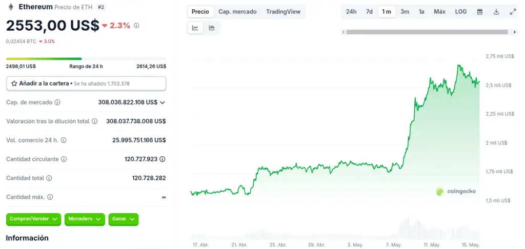Select the 24h time range
Image resolution: width=525 pixels, height=249 pixels.
click(351, 12)
